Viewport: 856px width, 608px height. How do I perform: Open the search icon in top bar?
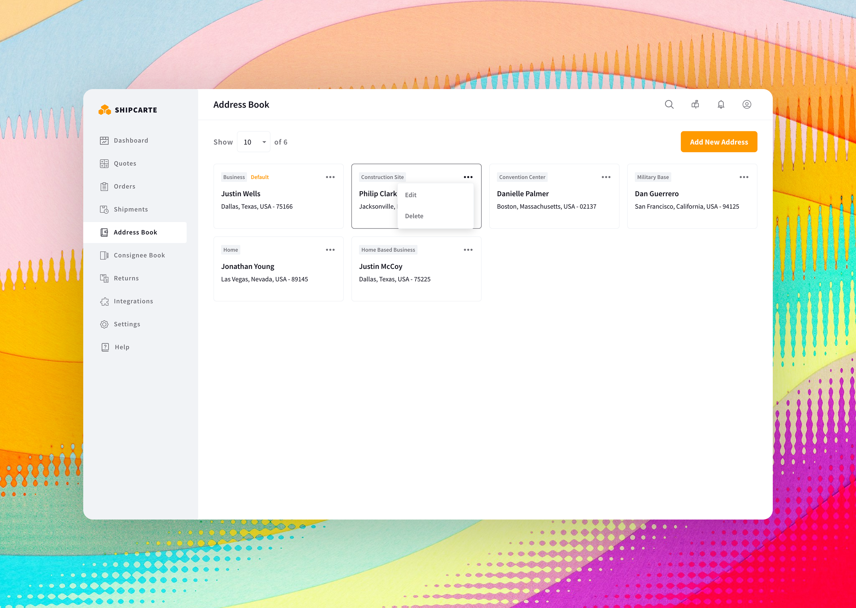coord(669,104)
